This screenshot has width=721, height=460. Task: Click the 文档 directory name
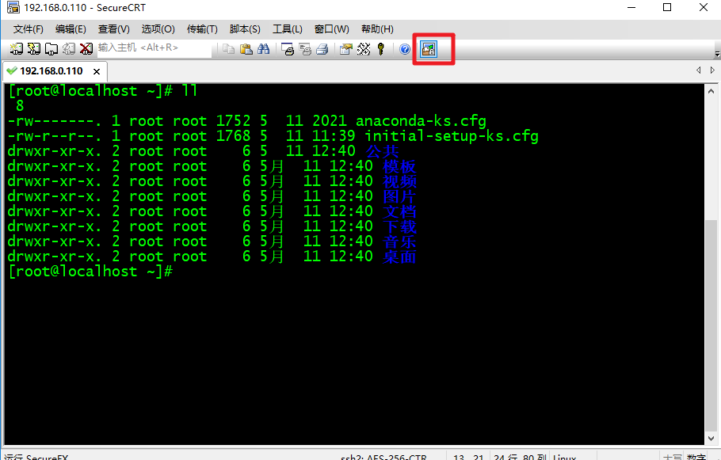click(x=399, y=211)
